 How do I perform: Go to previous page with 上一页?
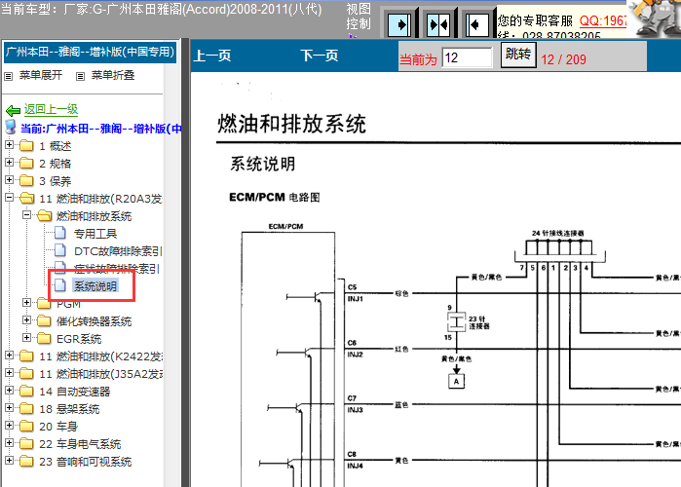point(212,56)
